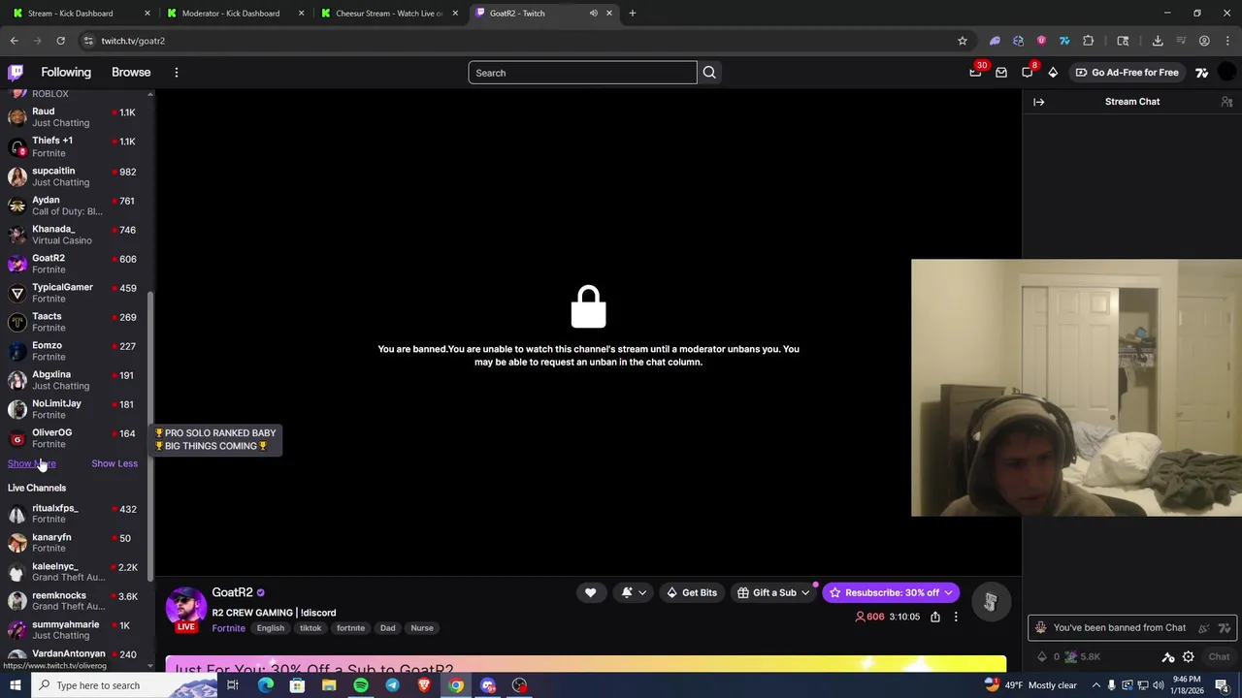Open the chat community list icon
1242x698 pixels.
click(x=1226, y=102)
